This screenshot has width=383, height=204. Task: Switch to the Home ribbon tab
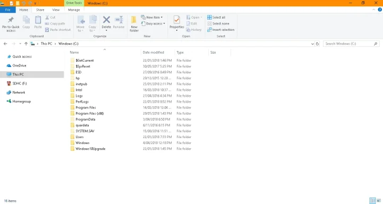[x=24, y=10]
